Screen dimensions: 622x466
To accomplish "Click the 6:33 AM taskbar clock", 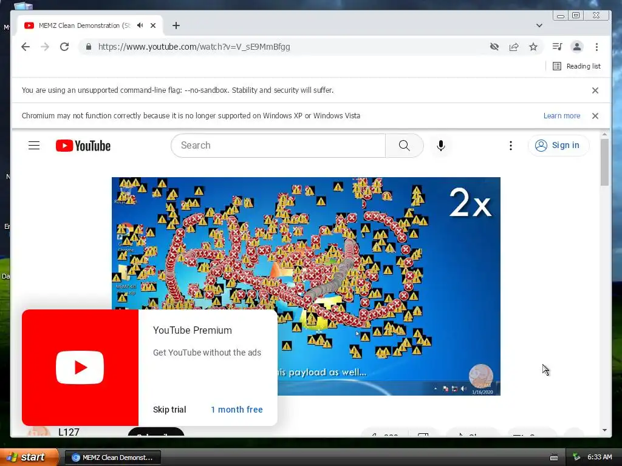I will click(x=600, y=458).
